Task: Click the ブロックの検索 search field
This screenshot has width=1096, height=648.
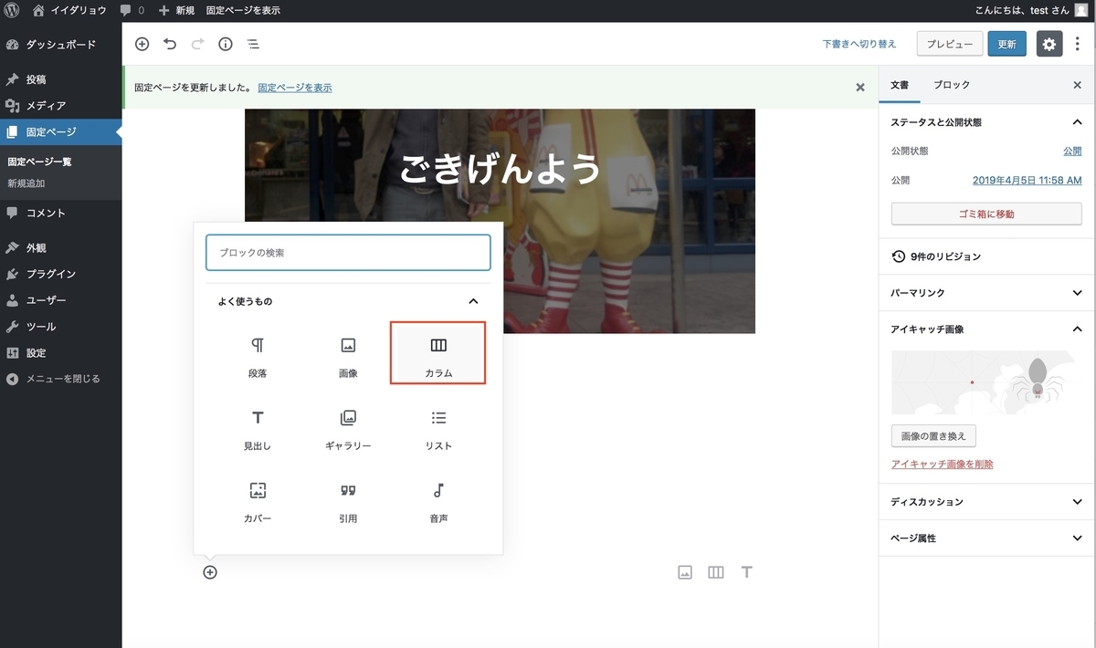Action: [348, 253]
